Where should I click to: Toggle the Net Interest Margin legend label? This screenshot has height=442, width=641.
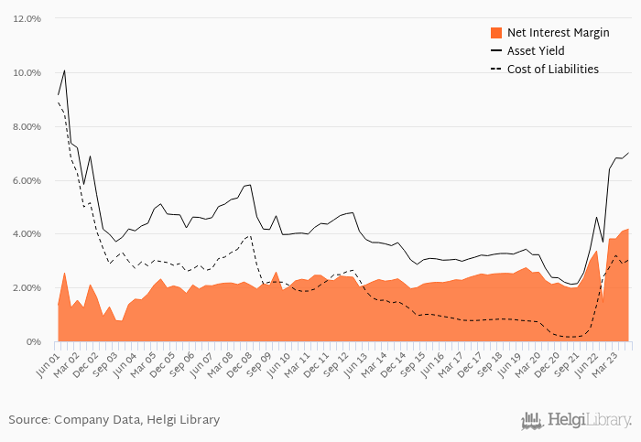coord(558,33)
